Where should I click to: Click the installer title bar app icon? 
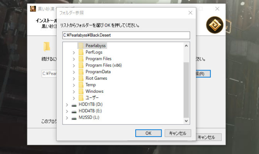click(x=33, y=8)
